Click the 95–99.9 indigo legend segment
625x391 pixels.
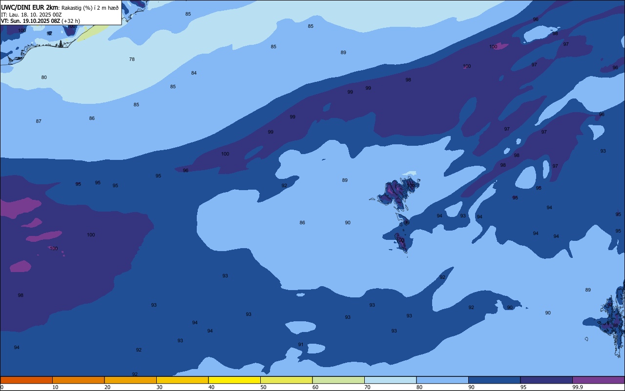point(546,380)
